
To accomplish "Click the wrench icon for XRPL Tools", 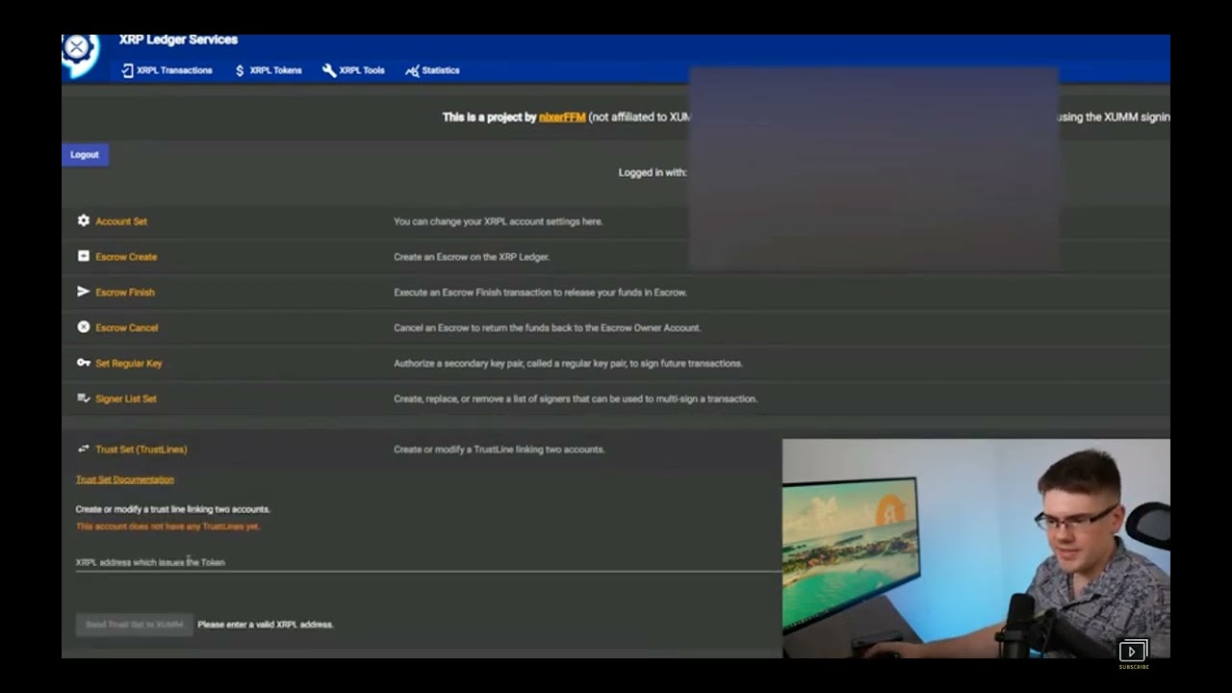I will click(x=329, y=70).
